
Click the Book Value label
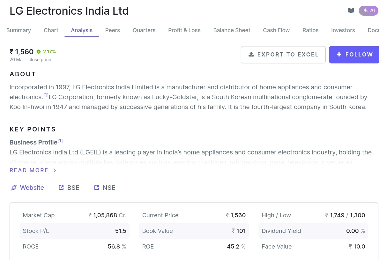pos(157,231)
